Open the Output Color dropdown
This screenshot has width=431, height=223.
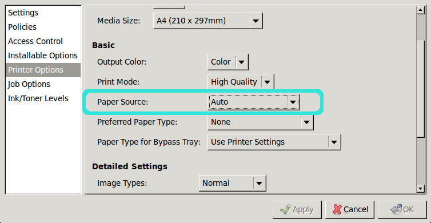[228, 62]
